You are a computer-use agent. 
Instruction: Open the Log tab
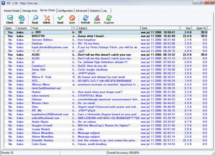105,11
